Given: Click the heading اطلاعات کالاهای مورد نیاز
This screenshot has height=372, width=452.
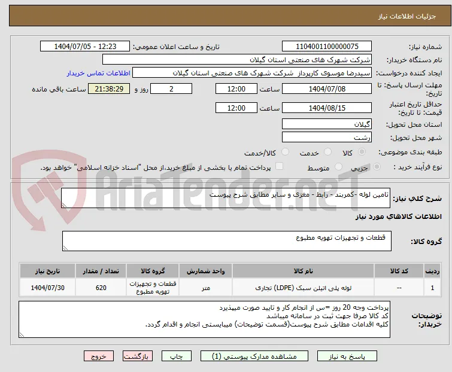Looking at the screenshot, I should [398, 217].
